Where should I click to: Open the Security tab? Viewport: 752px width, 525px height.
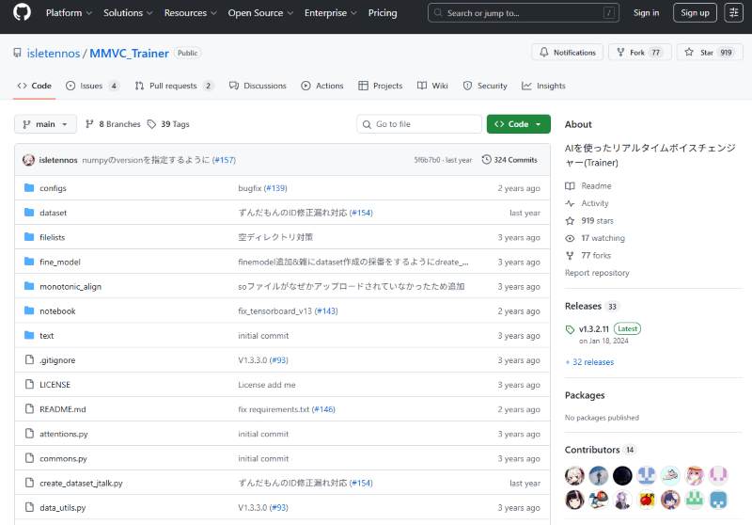(x=485, y=86)
